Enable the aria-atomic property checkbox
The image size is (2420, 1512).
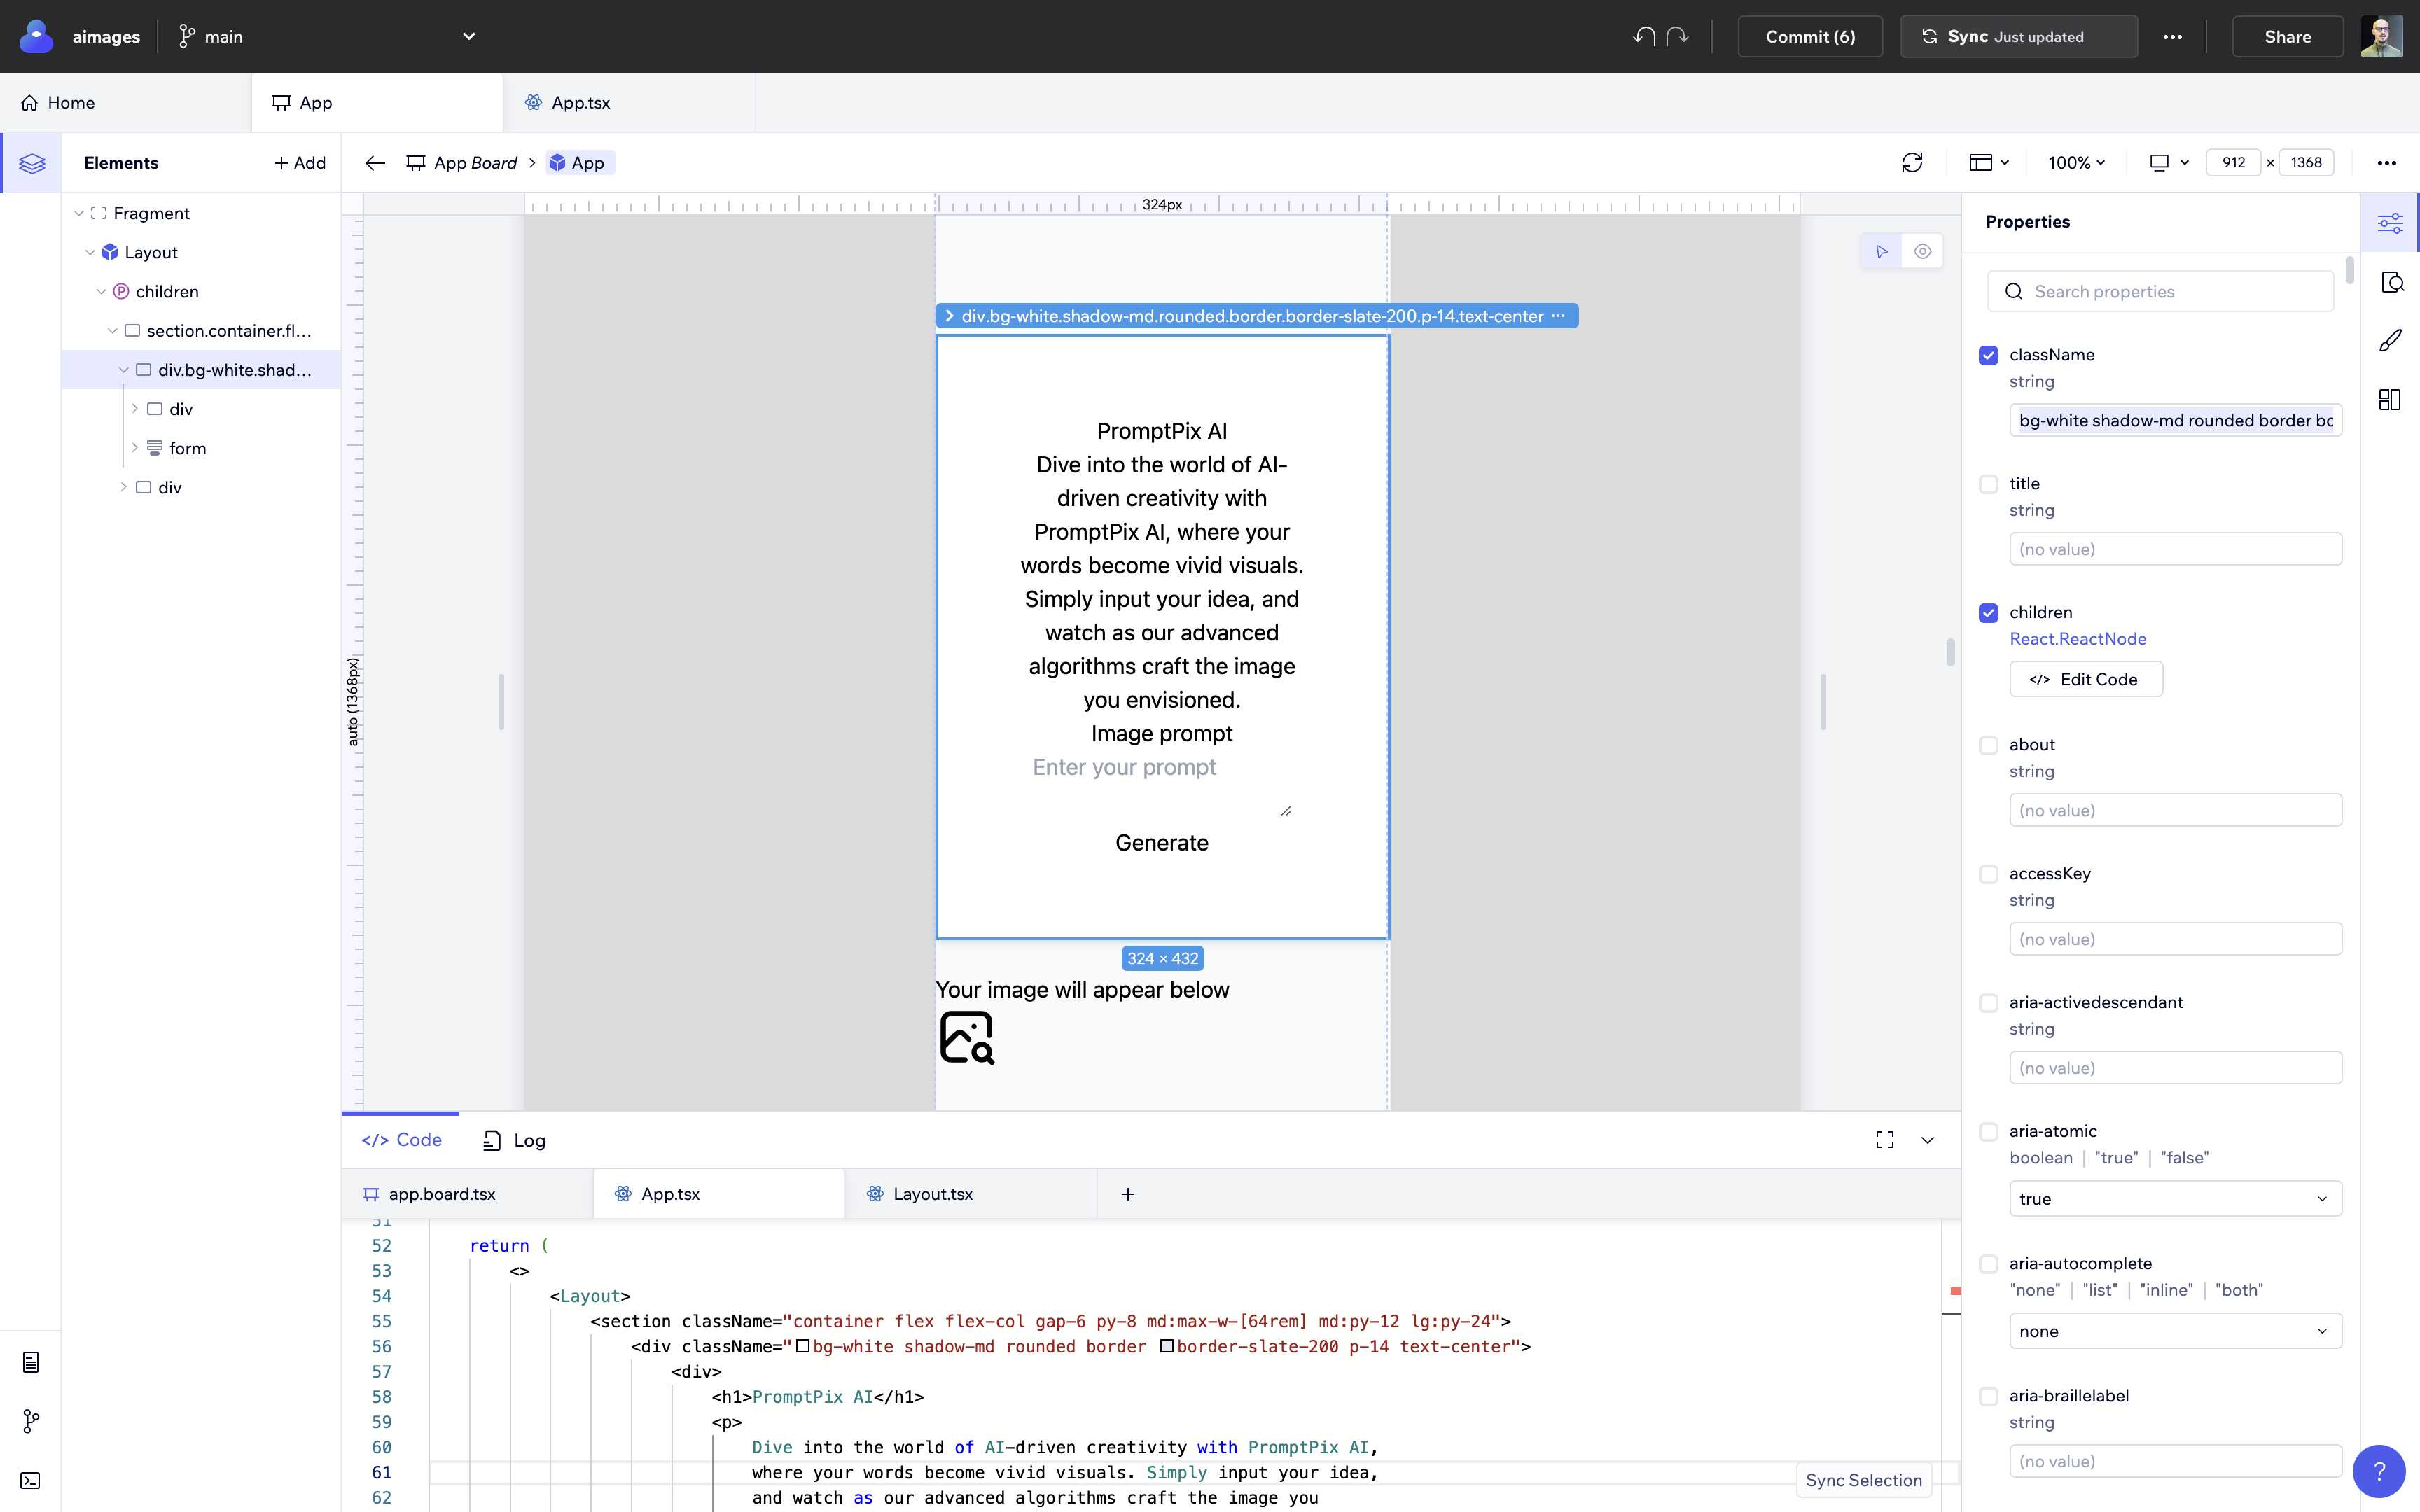[1988, 1131]
